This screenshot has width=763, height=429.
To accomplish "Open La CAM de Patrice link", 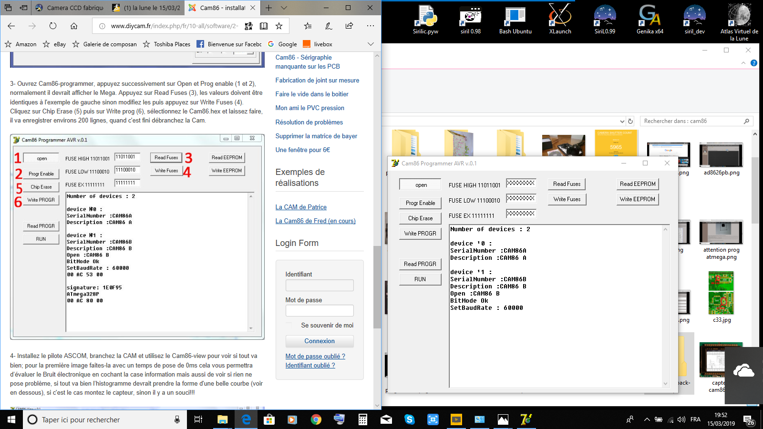I will [301, 207].
